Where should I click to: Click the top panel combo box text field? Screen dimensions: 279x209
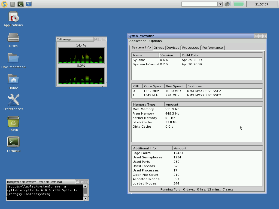point(200,4)
